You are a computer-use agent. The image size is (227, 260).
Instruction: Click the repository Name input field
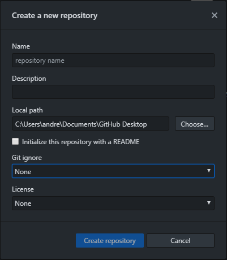(113, 60)
